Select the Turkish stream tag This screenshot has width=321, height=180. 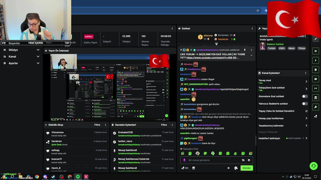coord(272,48)
